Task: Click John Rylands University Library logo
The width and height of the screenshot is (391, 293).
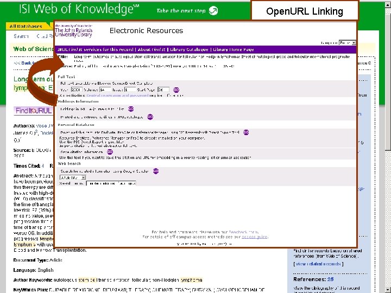Action: [73, 31]
